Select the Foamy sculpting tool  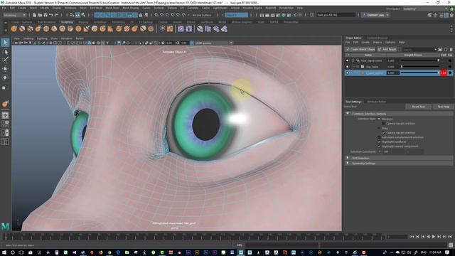pyautogui.click(x=62, y=28)
